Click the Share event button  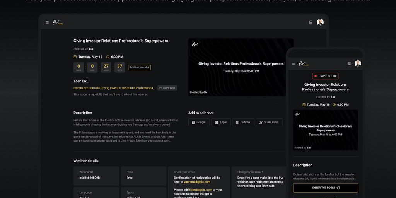(x=269, y=122)
